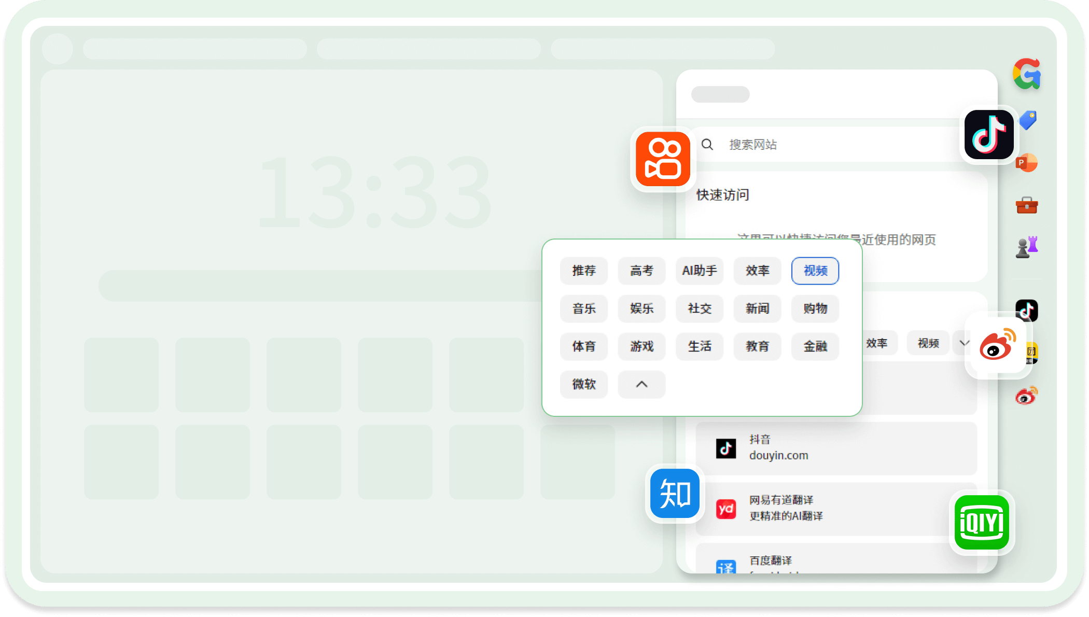Click the 13:33 clock display

(374, 193)
